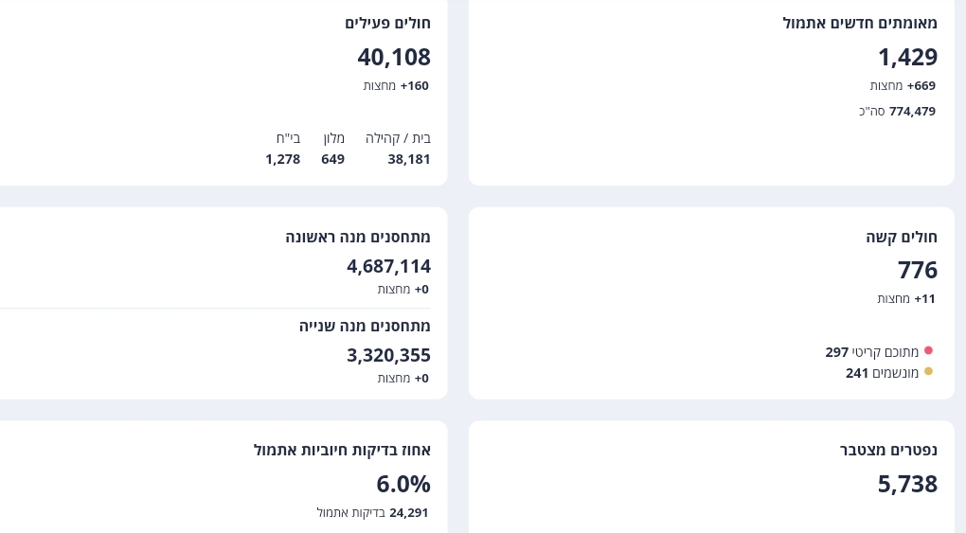This screenshot has height=533, width=966.
Task: Click the 776 severe patients figure
Action: [x=917, y=270]
